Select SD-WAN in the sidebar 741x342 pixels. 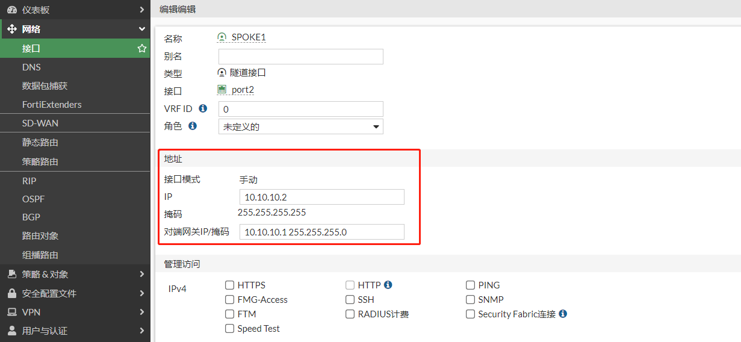pos(40,123)
